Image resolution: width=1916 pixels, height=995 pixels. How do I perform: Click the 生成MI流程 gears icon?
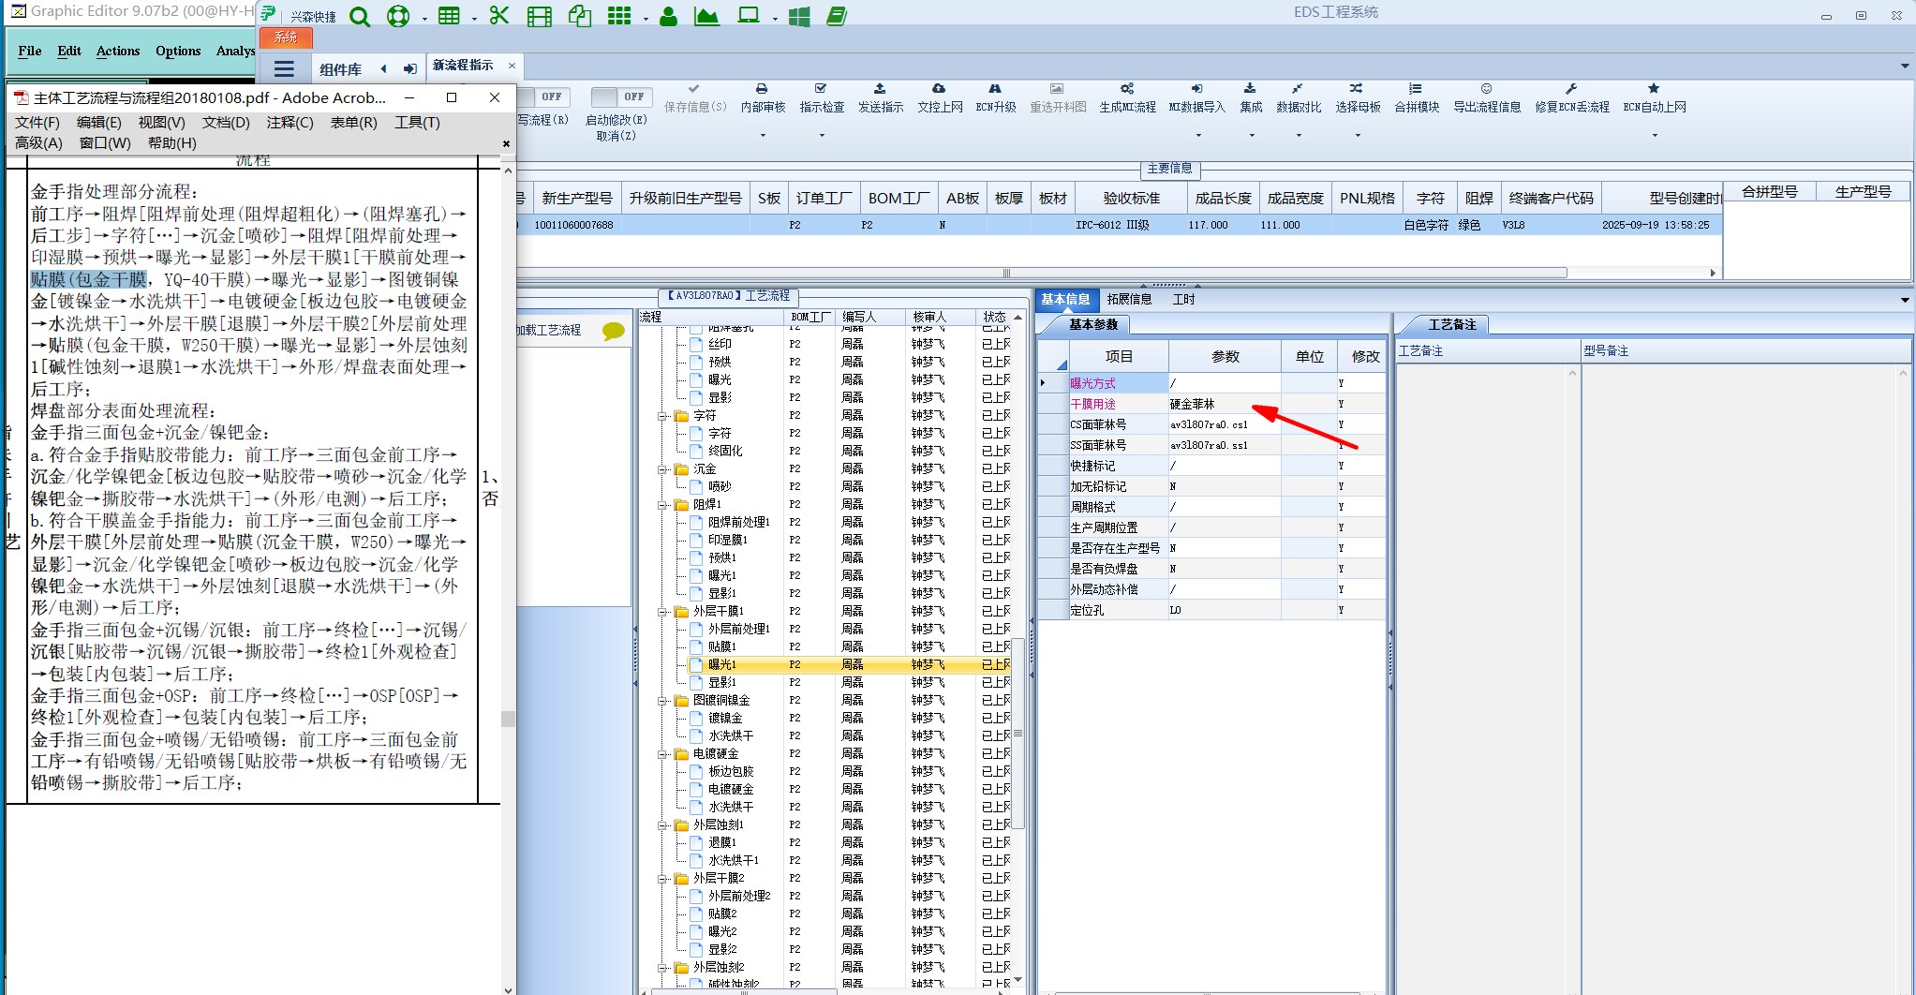point(1127,88)
